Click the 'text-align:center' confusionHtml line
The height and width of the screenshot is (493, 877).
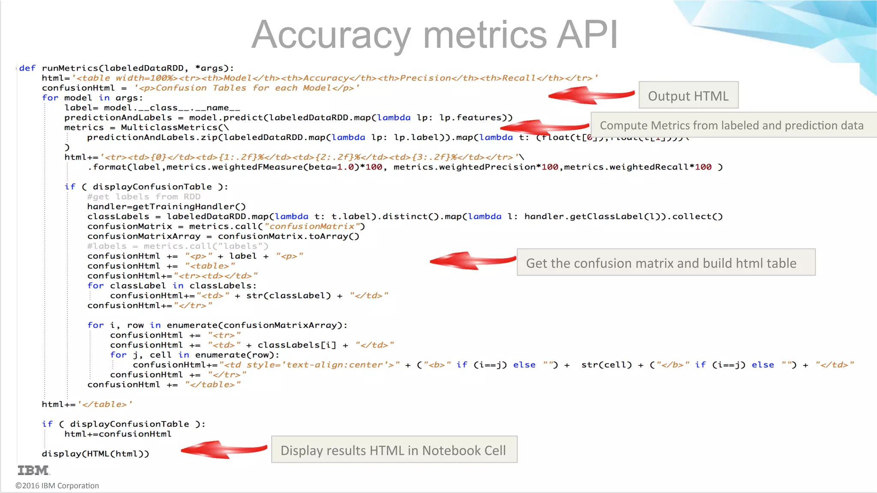pos(493,365)
